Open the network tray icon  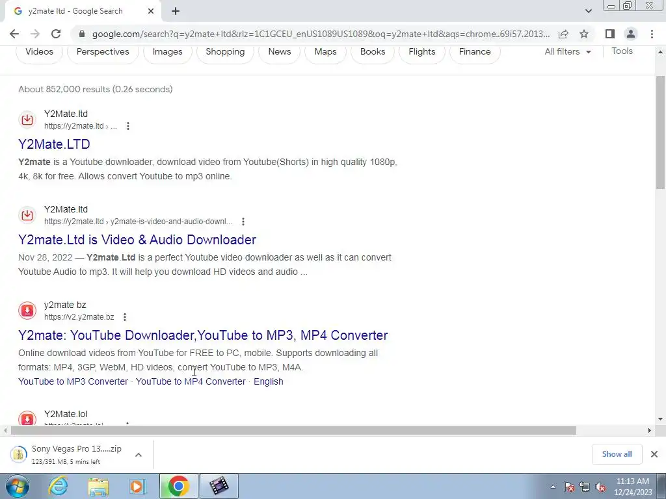point(585,487)
